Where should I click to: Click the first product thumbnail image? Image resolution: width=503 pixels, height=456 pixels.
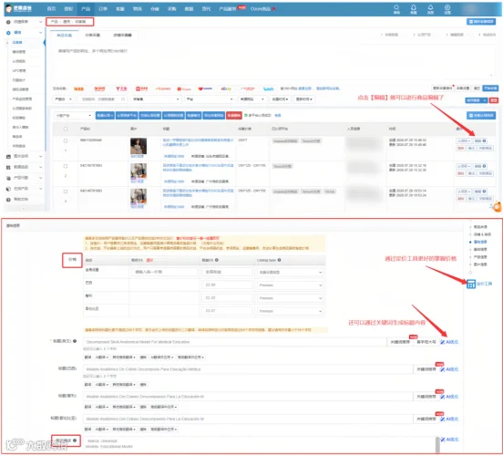click(x=139, y=146)
